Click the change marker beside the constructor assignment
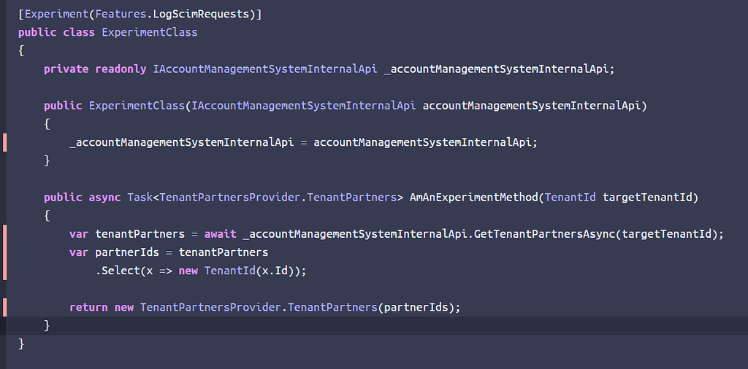This screenshot has width=748, height=369. pos(5,142)
